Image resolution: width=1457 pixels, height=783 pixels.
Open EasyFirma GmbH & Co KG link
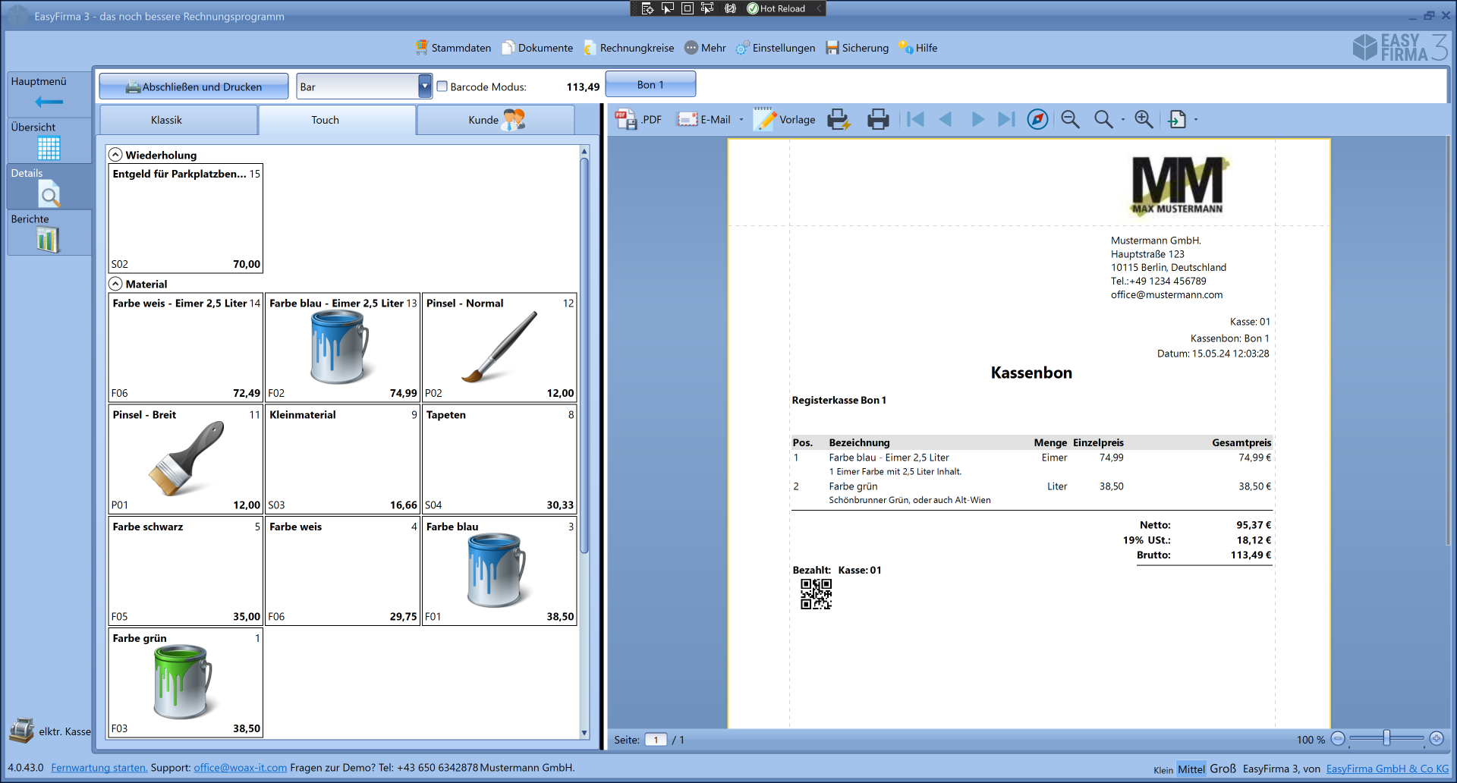pos(1387,769)
